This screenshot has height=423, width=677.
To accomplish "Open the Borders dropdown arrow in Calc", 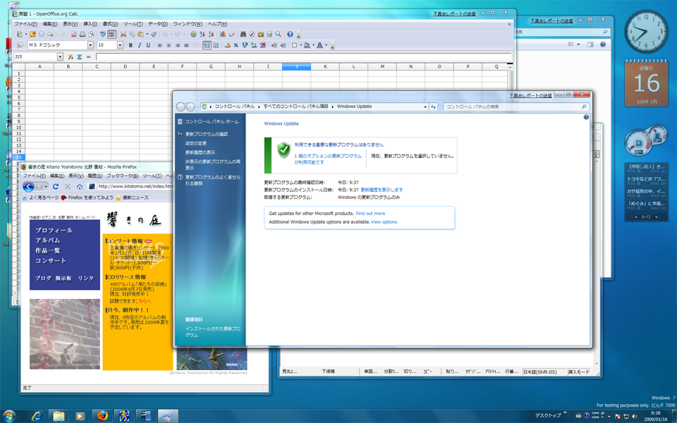I will point(300,45).
